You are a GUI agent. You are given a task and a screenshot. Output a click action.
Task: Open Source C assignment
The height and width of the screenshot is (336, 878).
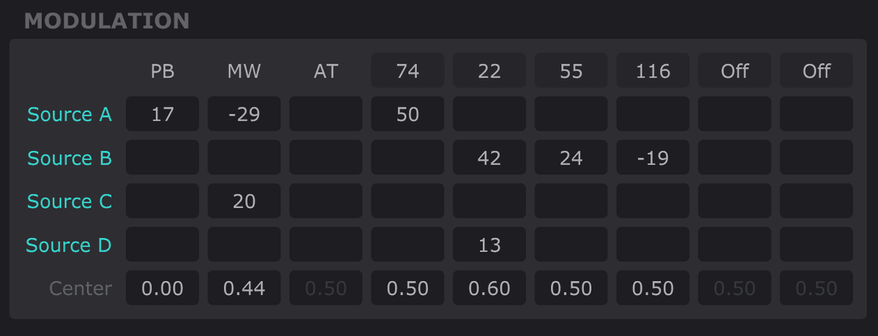coord(70,201)
